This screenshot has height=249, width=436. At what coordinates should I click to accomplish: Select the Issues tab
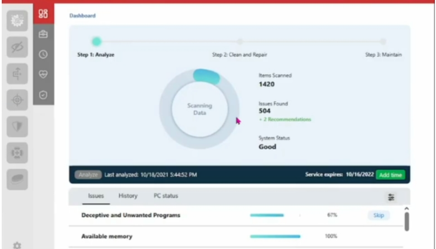point(96,196)
